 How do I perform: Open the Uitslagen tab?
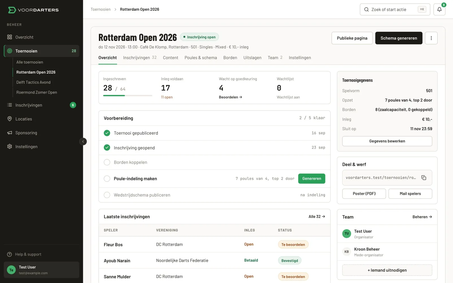pos(253,58)
